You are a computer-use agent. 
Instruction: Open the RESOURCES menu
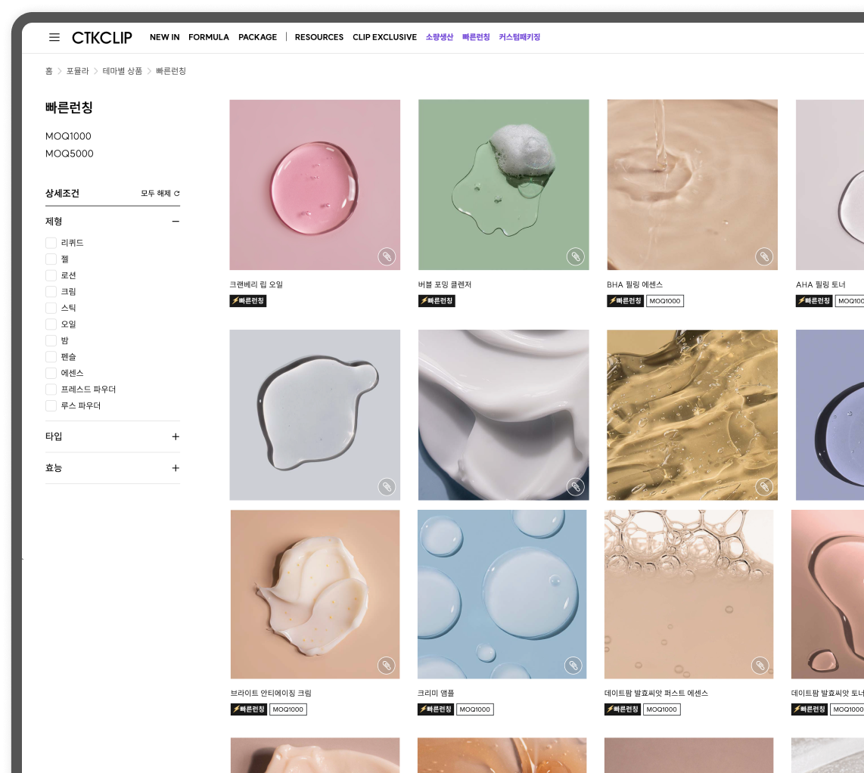click(319, 37)
